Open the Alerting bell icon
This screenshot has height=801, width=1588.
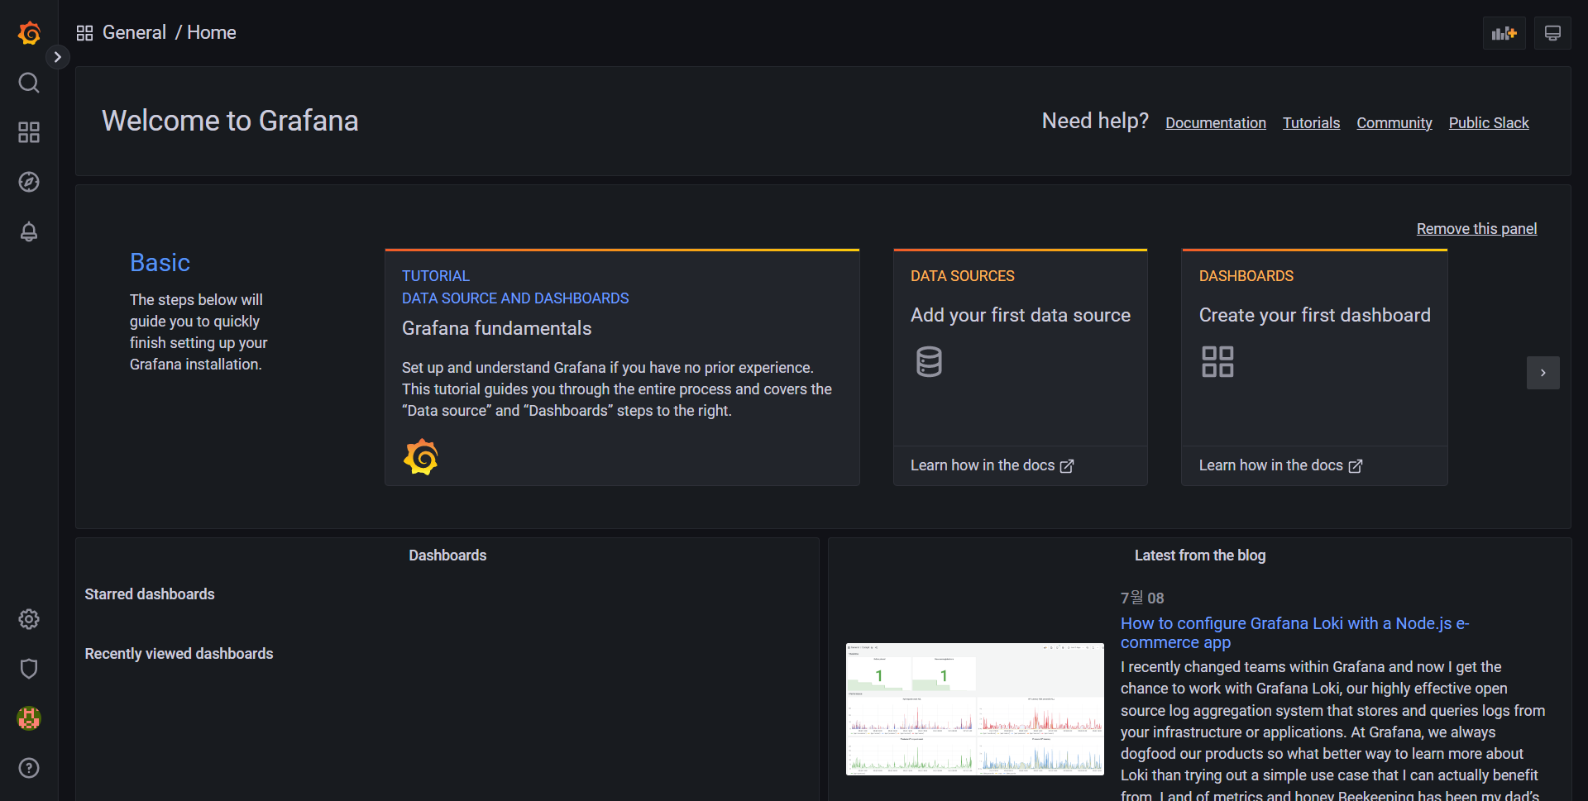(x=29, y=231)
